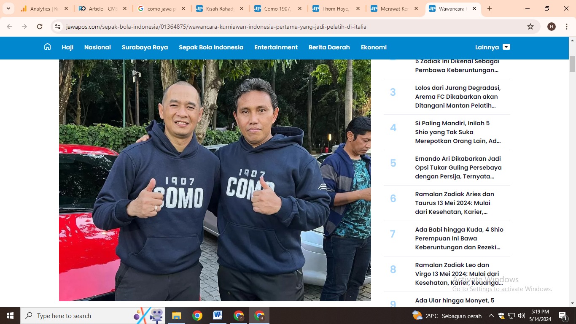Open the weather widget 29°C Sebagian cerah

(447, 316)
